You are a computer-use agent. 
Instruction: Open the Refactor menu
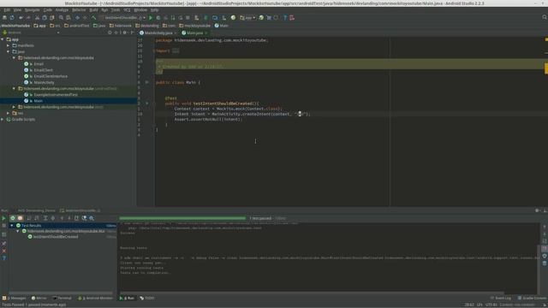(79, 10)
